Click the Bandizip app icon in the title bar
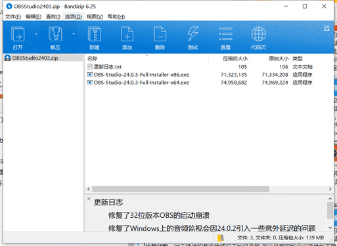Viewport: 337px width, 246px height. pyautogui.click(x=9, y=7)
